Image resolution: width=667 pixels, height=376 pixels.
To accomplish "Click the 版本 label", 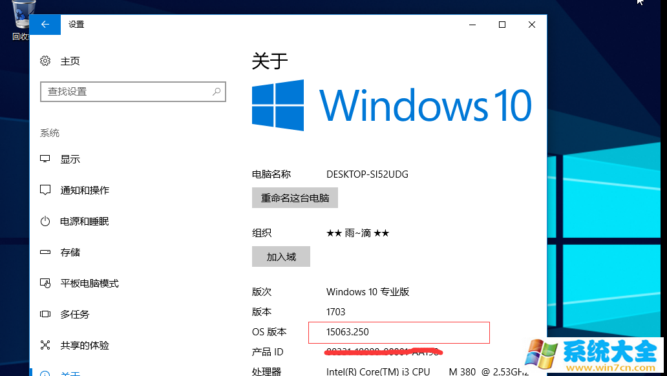I will coord(262,312).
